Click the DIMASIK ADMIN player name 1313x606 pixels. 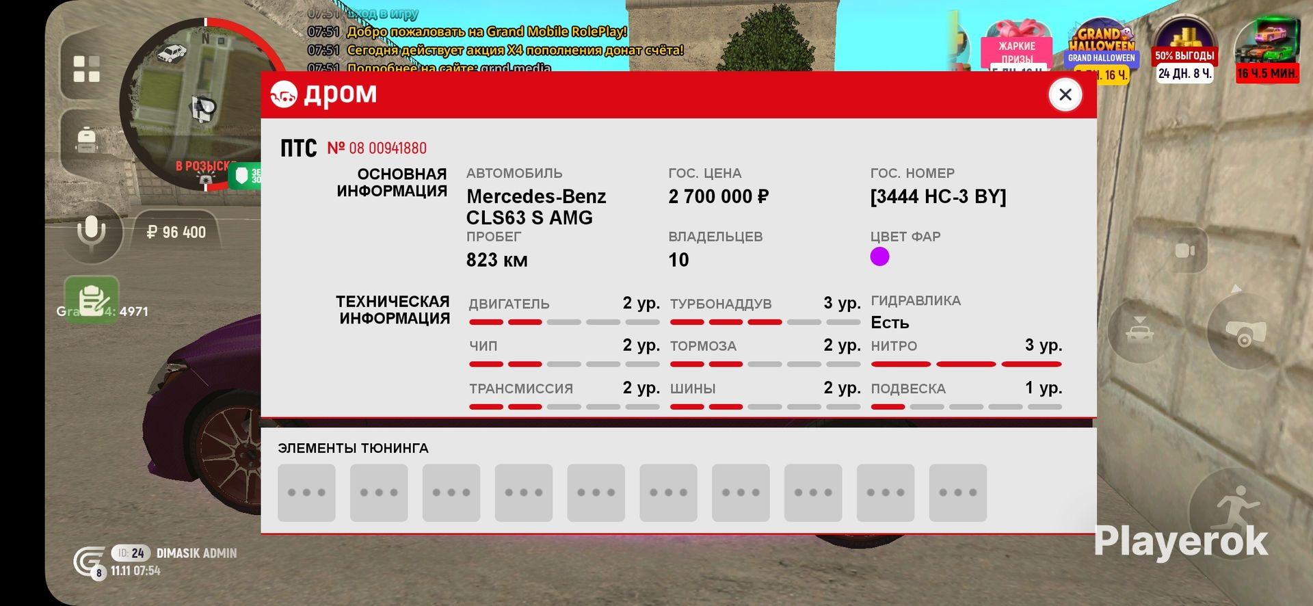tap(197, 553)
